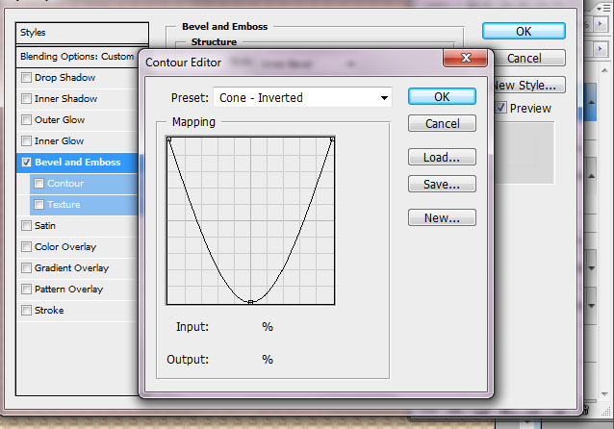Uncheck the Bevel and Emboss checkbox
Image resolution: width=614 pixels, height=429 pixels.
click(26, 163)
